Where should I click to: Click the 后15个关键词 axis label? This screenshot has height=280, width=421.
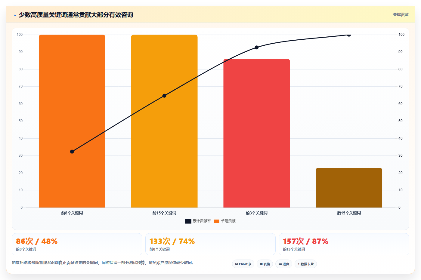point(349,213)
